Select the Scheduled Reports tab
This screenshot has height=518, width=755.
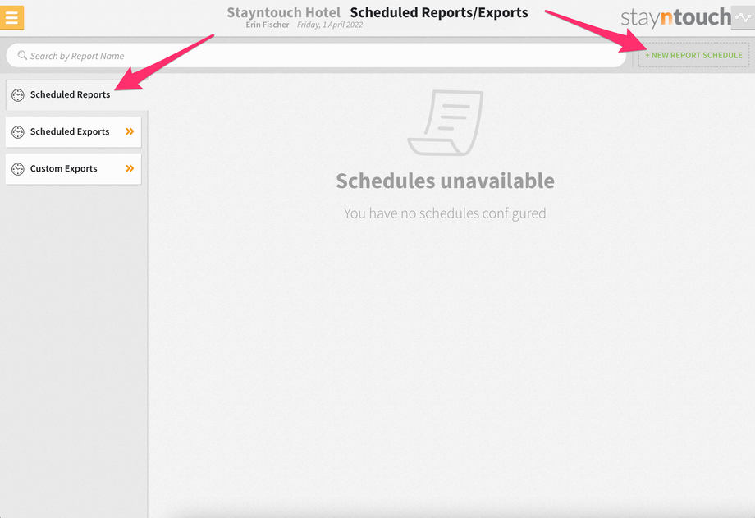[x=76, y=95]
